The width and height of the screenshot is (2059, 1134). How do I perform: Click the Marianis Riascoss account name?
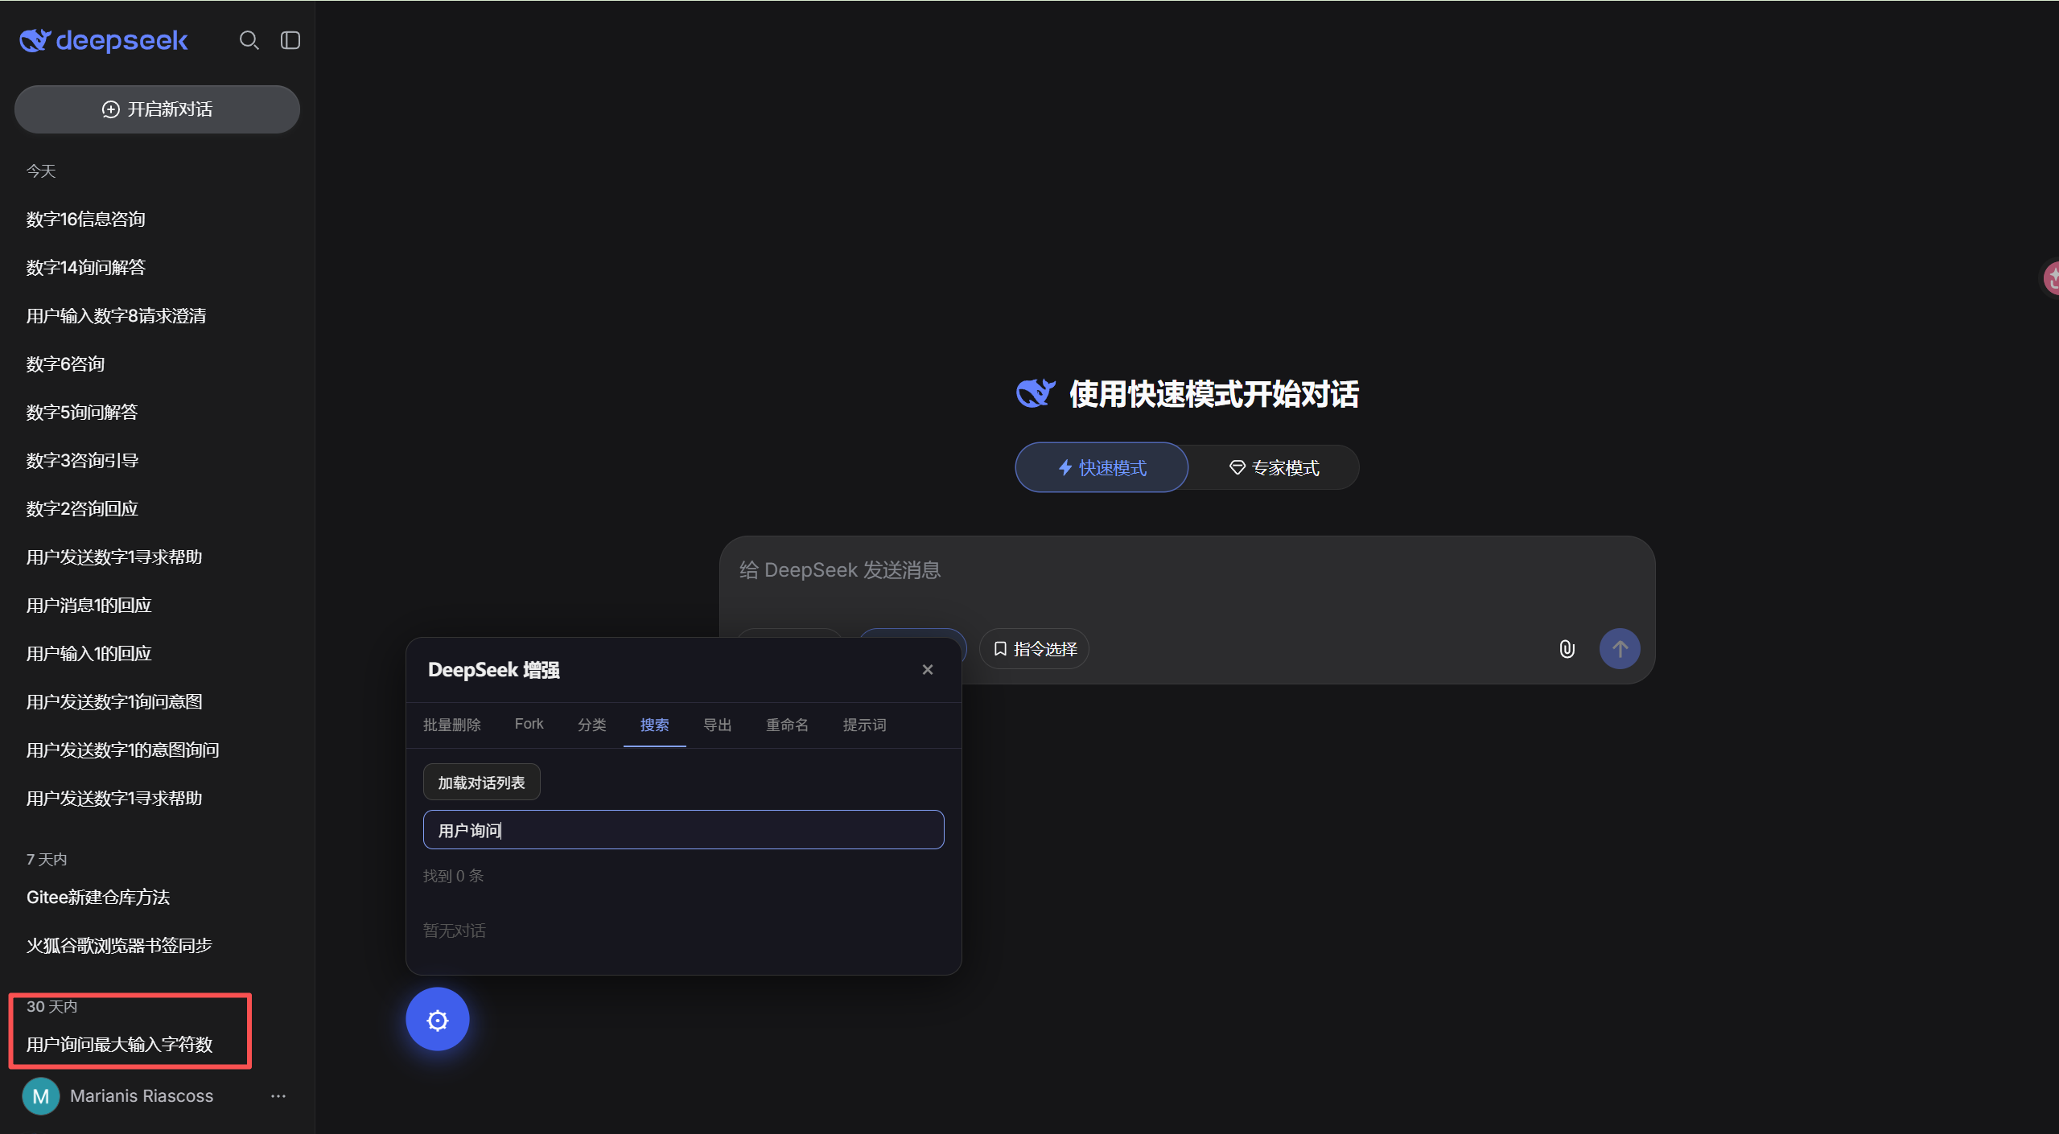click(142, 1096)
